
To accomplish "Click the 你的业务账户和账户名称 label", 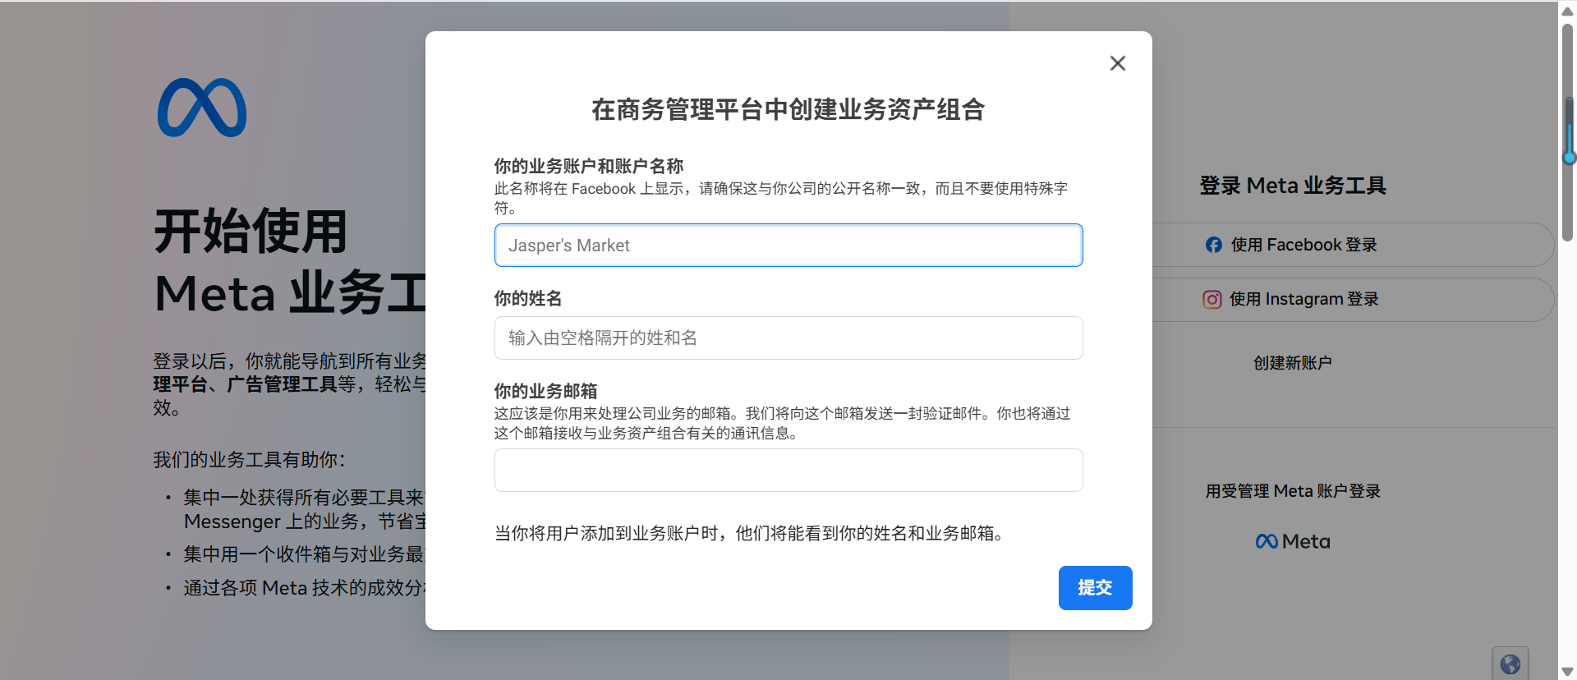I will (x=588, y=166).
